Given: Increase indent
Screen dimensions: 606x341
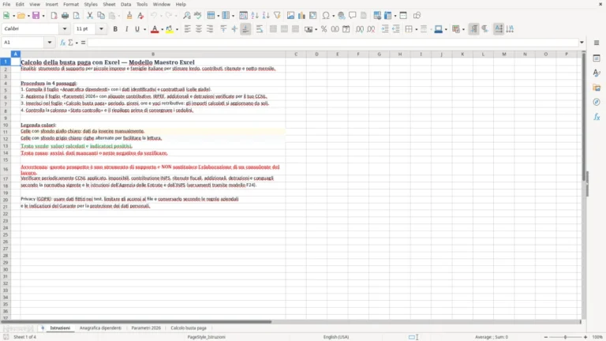Looking at the screenshot, I should tap(385, 29).
